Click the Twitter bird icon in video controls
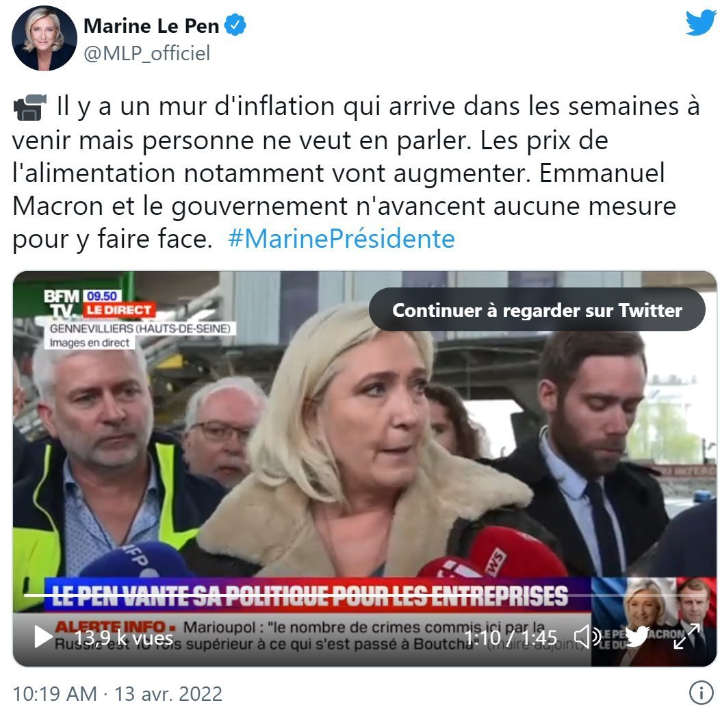Image resolution: width=720 pixels, height=707 pixels. [x=637, y=637]
